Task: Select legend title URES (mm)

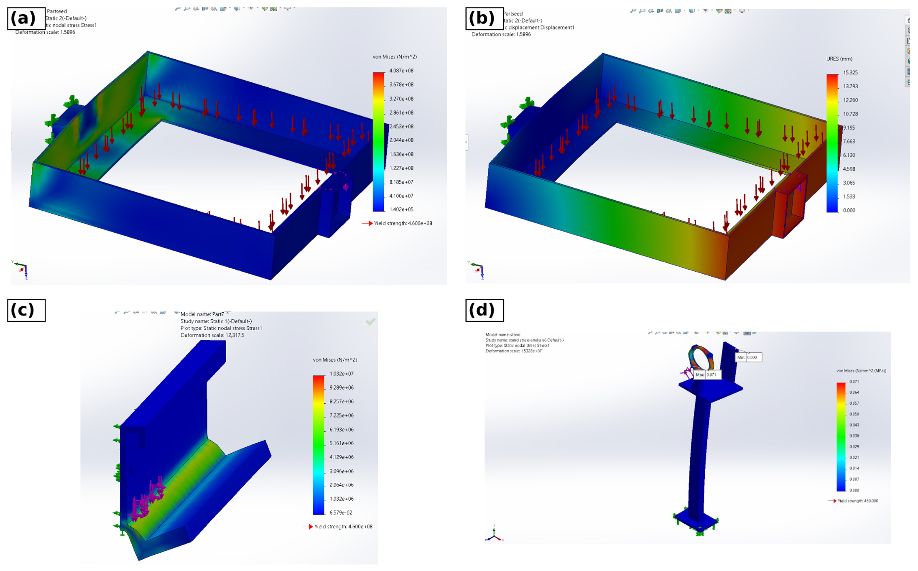Action: (839, 59)
